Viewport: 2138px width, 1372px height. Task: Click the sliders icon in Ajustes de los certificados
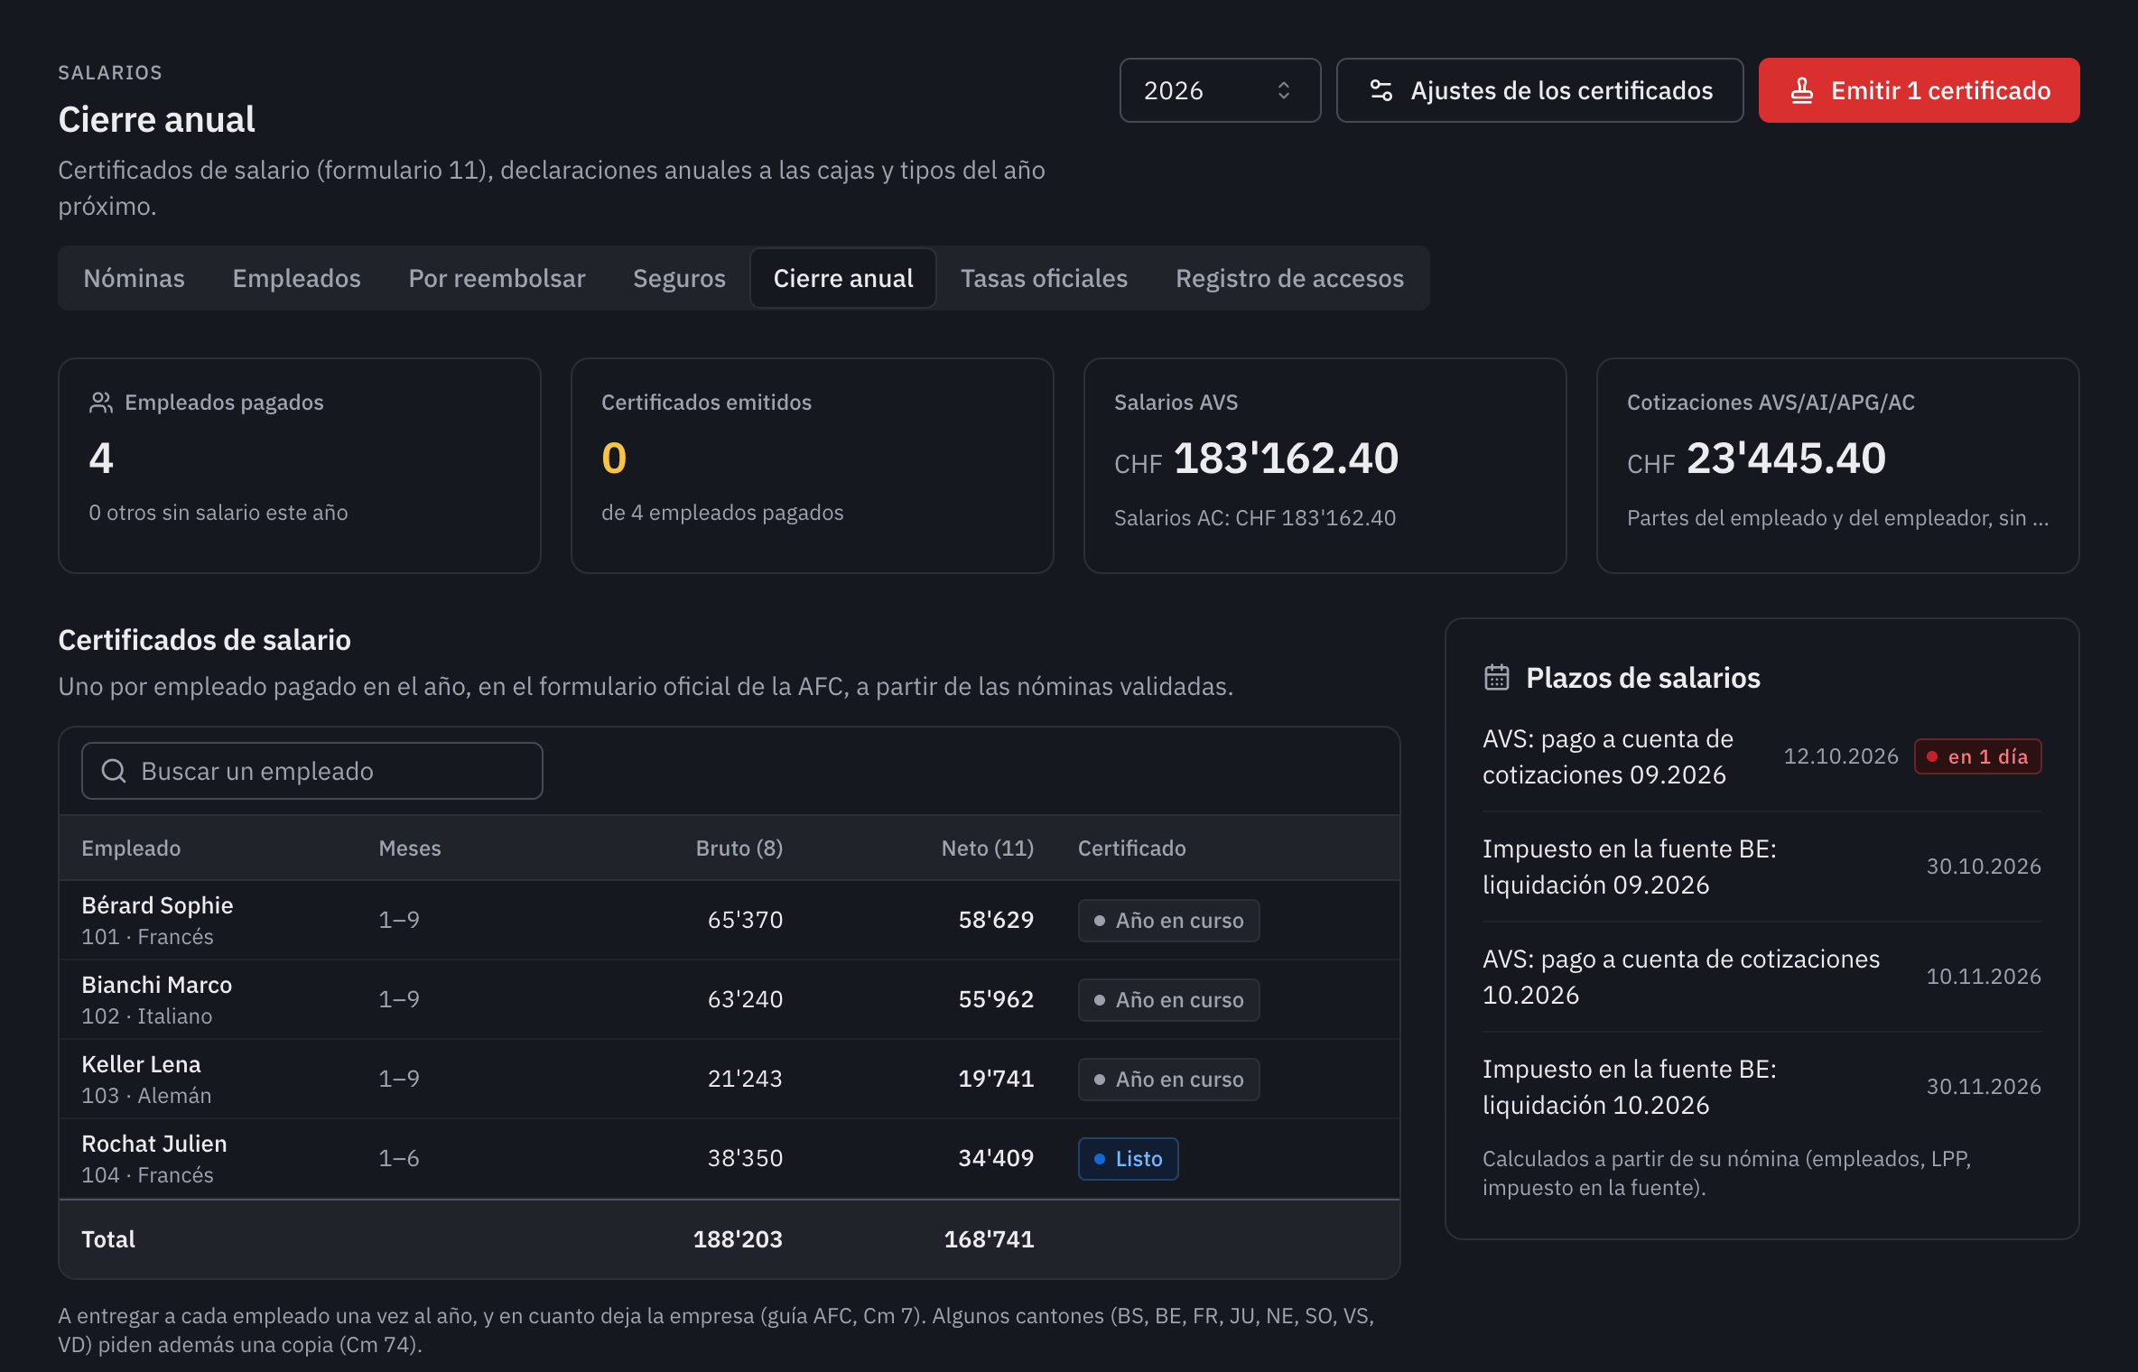(x=1380, y=90)
